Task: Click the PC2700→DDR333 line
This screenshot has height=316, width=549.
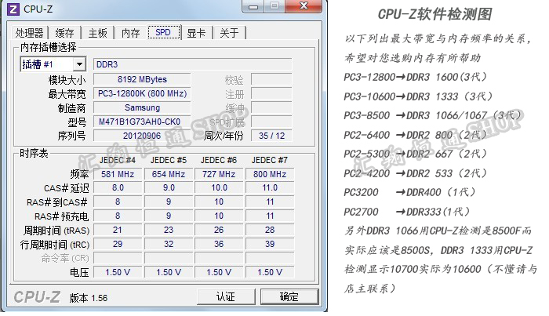Action: (x=407, y=212)
